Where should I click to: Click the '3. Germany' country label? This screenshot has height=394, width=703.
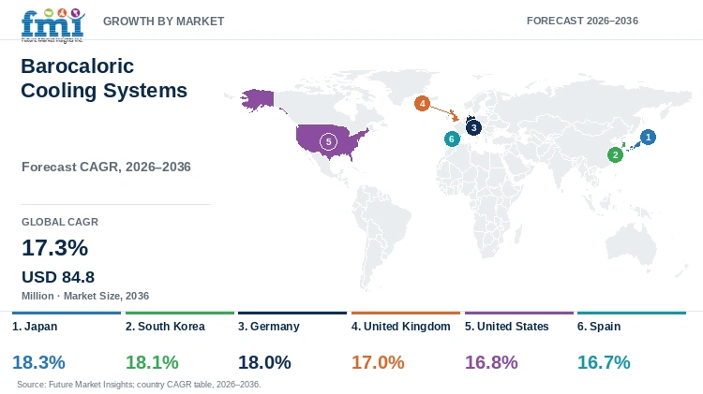(269, 327)
